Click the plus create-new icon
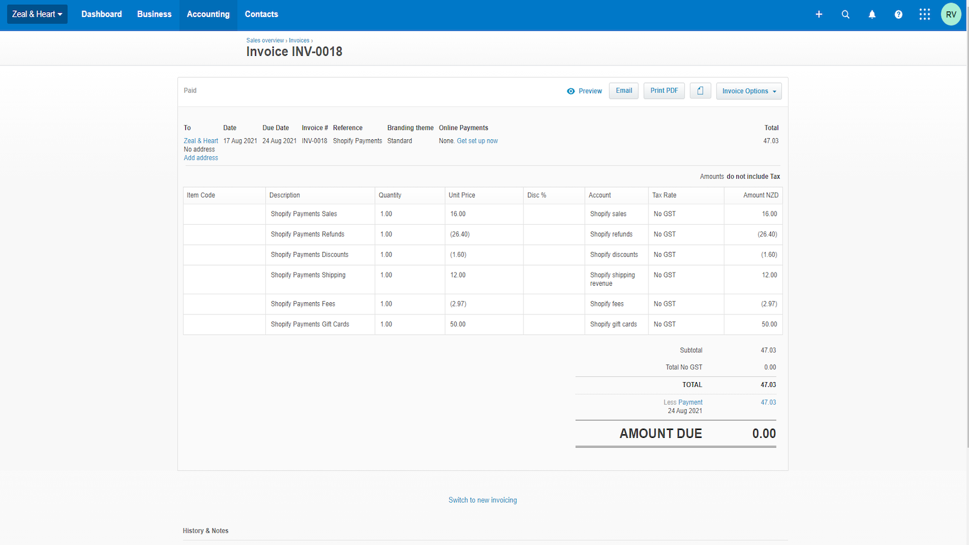This screenshot has width=969, height=545. click(819, 14)
